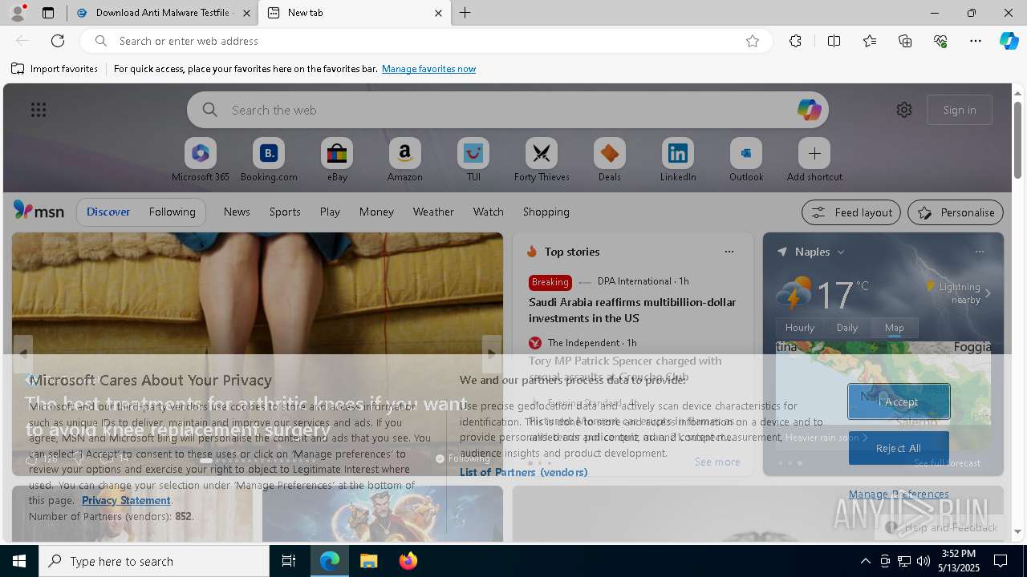
Task: Switch to Download Anti Malware Testfile tab
Action: click(163, 13)
